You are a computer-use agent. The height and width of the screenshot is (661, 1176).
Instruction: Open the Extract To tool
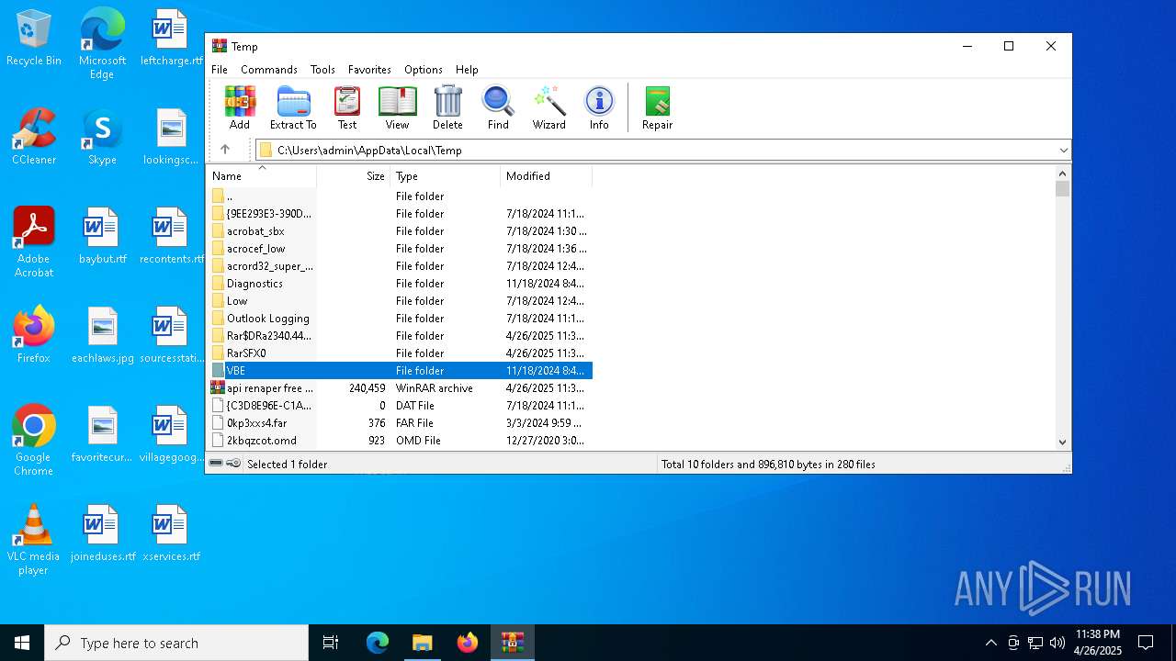(x=293, y=108)
